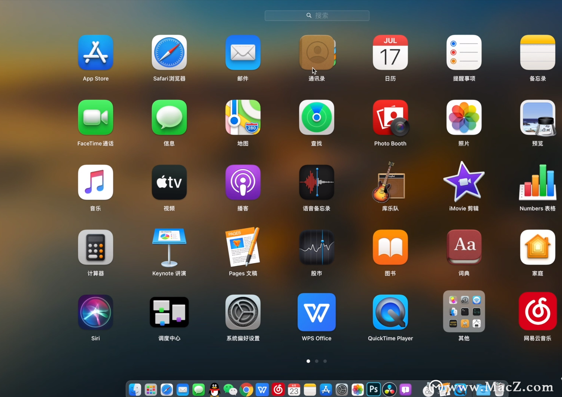The image size is (562, 397).
Task: Open purple Feedback icon in Dock
Action: click(x=405, y=390)
